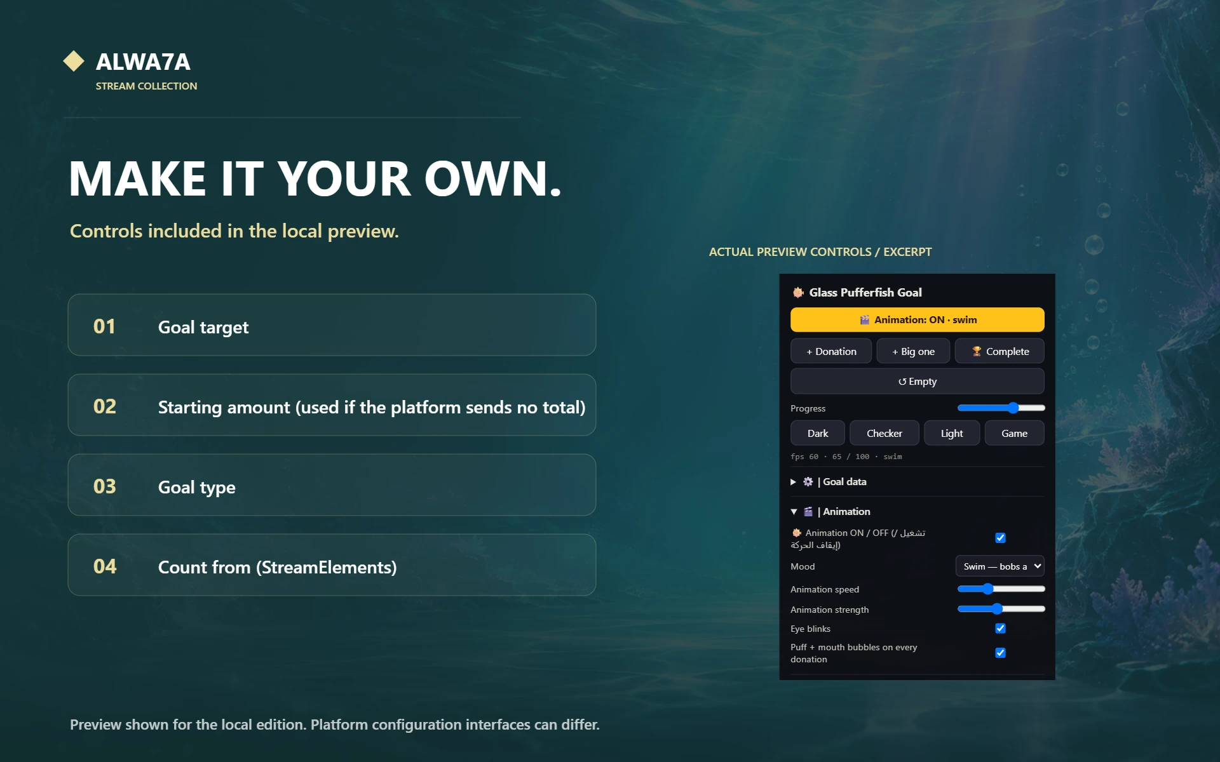Select the Light background option
This screenshot has height=762, width=1220.
pos(951,433)
